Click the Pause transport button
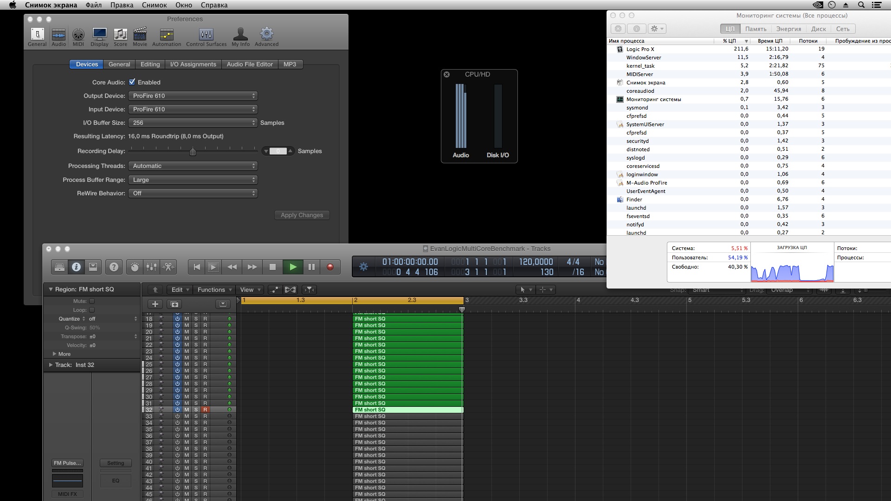The width and height of the screenshot is (891, 501). (x=311, y=267)
